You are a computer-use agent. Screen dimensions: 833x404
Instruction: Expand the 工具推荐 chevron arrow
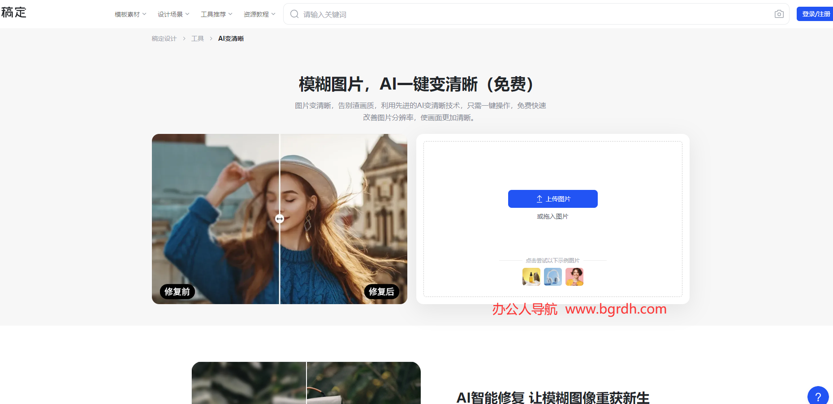pos(230,14)
